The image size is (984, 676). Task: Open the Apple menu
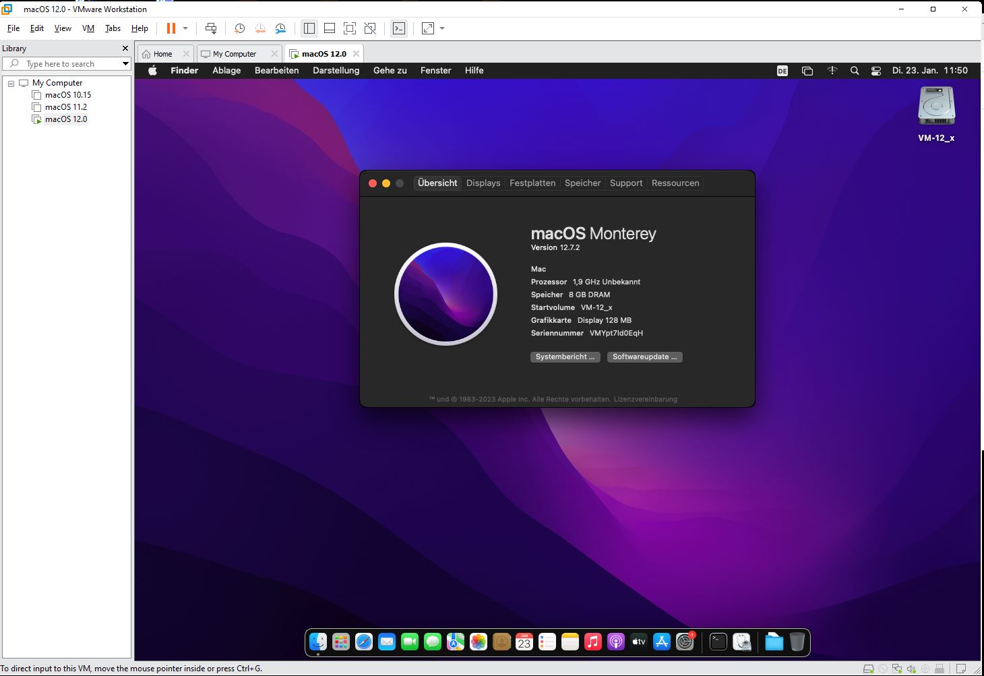click(x=153, y=71)
